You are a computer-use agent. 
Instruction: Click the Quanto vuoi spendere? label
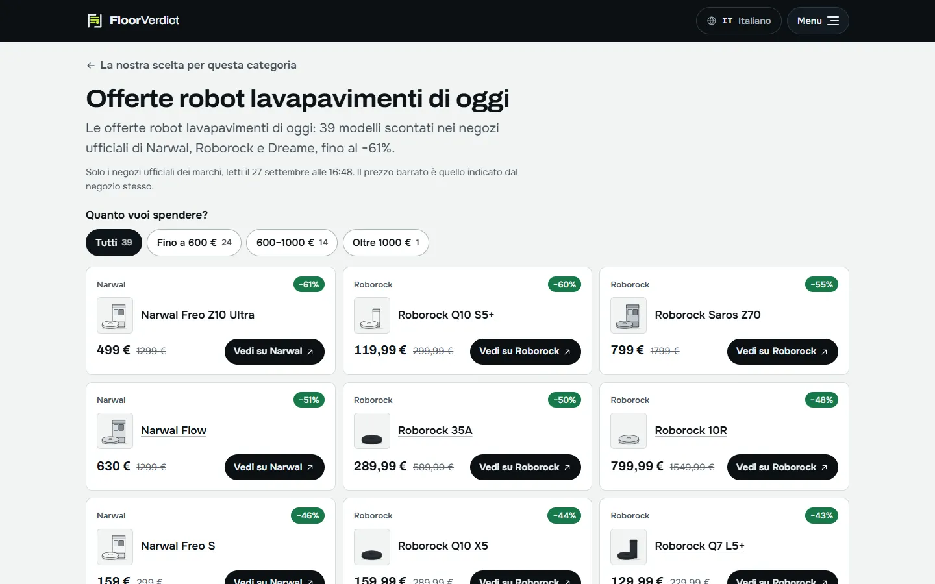[147, 215]
